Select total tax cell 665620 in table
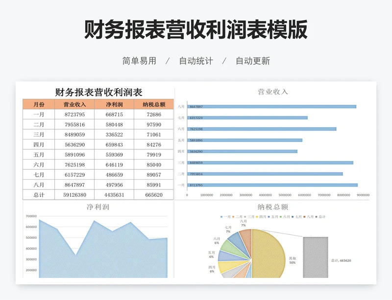Screen dimensions: 392x300 pyautogui.click(x=154, y=195)
